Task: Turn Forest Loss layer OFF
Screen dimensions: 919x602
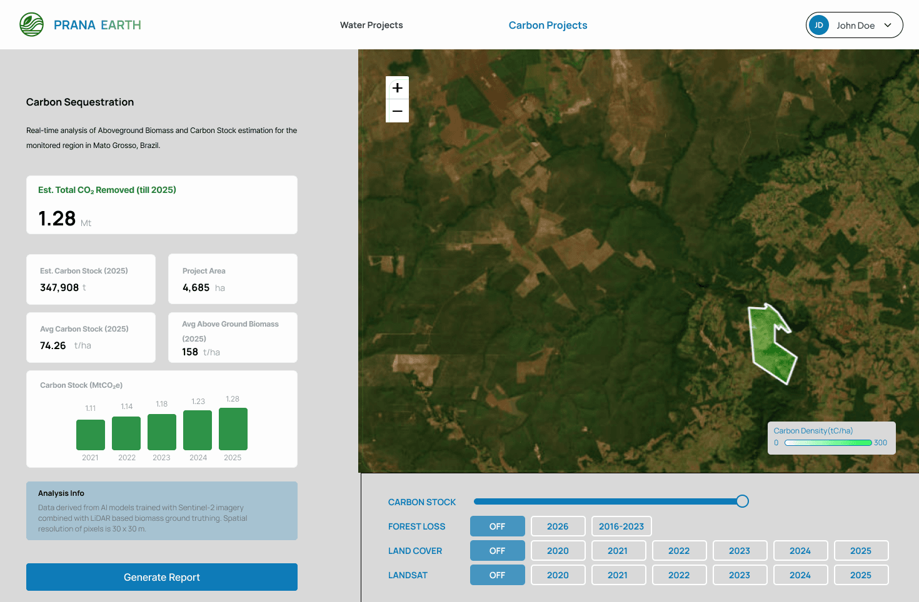Action: pyautogui.click(x=498, y=526)
